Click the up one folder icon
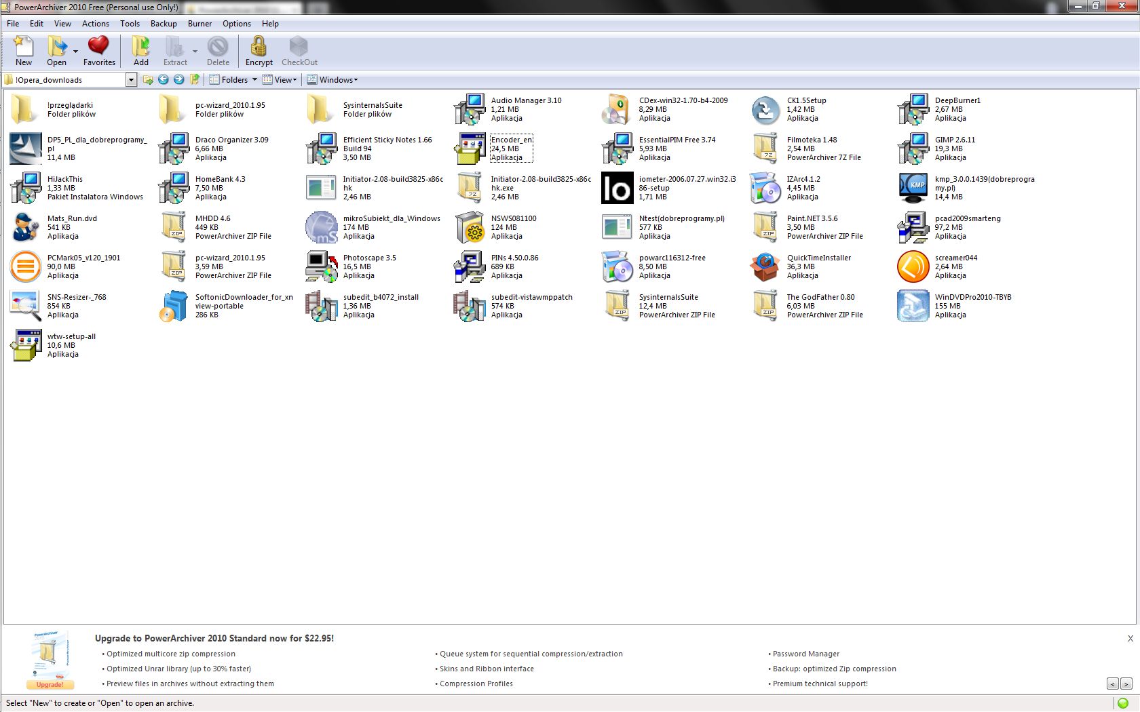Image resolution: width=1140 pixels, height=712 pixels. point(195,79)
